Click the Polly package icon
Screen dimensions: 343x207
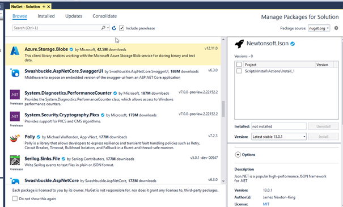point(15,138)
